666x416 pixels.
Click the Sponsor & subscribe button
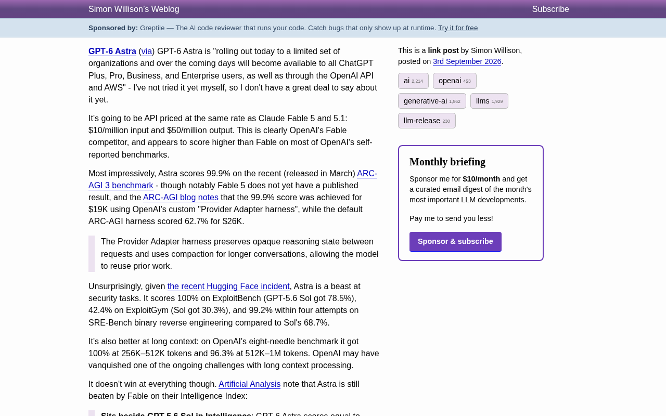point(455,242)
